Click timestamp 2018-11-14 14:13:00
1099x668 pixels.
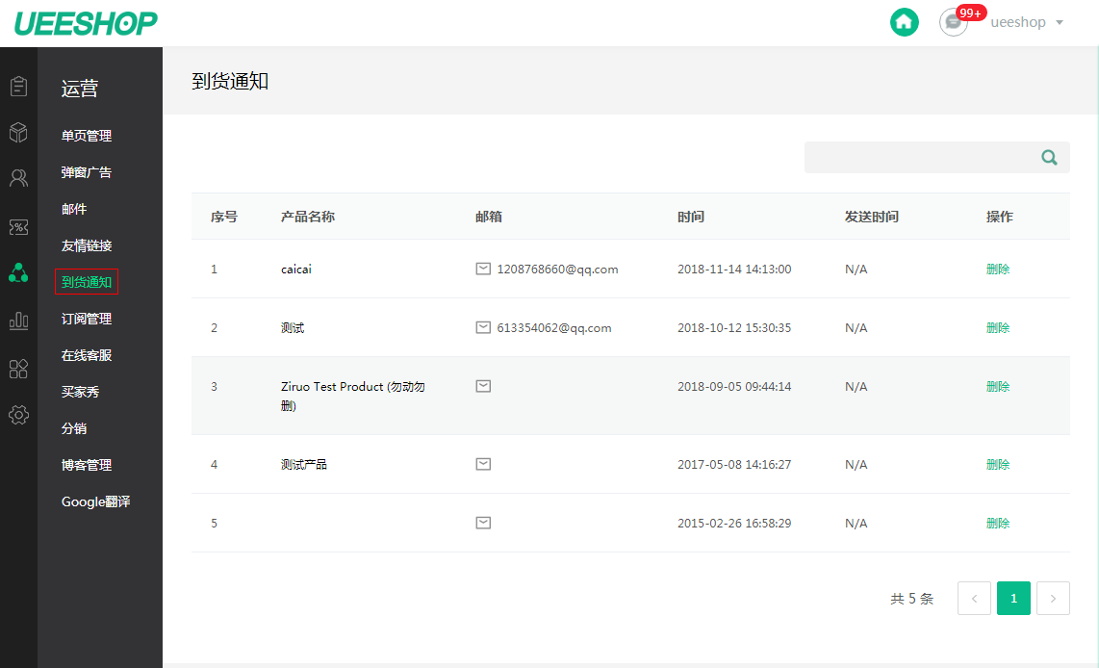(734, 270)
